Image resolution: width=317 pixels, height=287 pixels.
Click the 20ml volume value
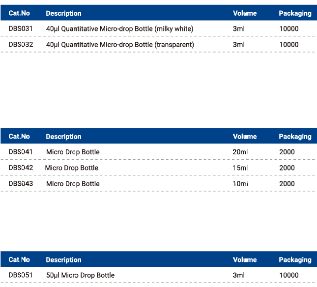point(240,152)
